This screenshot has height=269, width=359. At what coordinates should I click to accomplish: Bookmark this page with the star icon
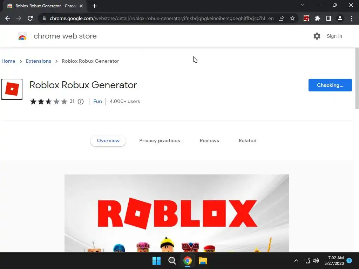(292, 18)
